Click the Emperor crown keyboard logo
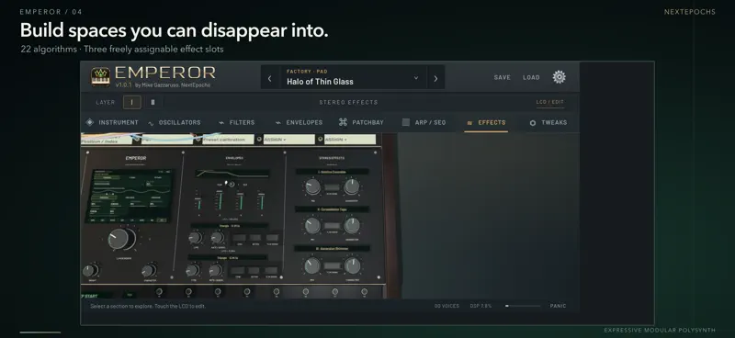The image size is (735, 338). click(x=101, y=77)
